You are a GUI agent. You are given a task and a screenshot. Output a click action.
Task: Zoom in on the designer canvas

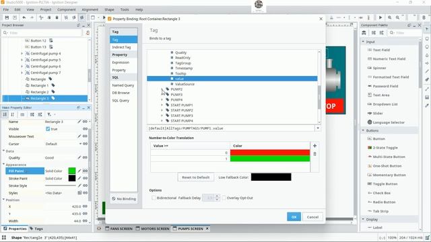pos(389,17)
